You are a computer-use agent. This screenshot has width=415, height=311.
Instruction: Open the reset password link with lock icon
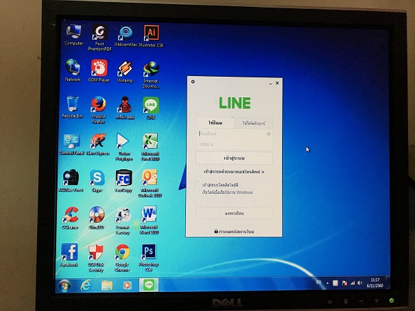click(234, 232)
